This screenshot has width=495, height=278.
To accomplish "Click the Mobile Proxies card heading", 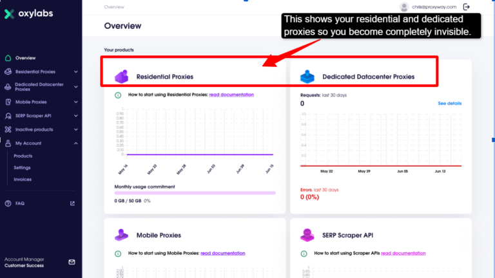I will point(159,235).
